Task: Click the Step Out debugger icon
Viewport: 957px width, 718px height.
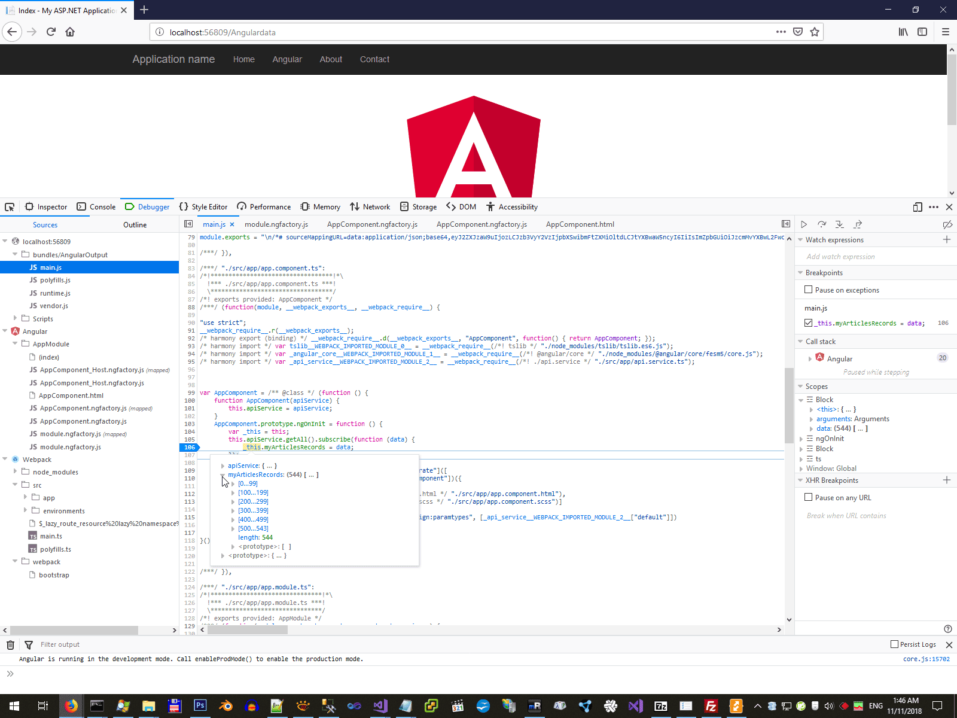Action: pyautogui.click(x=858, y=224)
